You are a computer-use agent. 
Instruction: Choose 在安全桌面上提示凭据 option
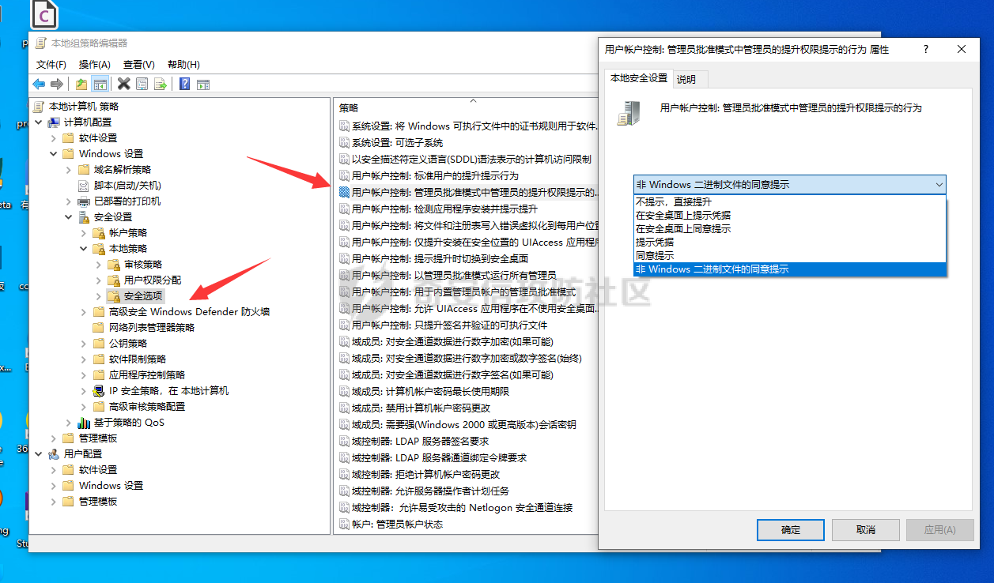coord(789,215)
